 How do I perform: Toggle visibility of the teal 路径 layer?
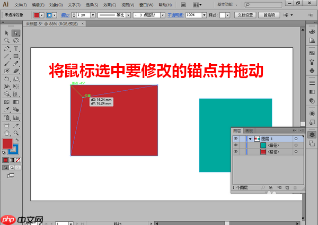[236, 145]
